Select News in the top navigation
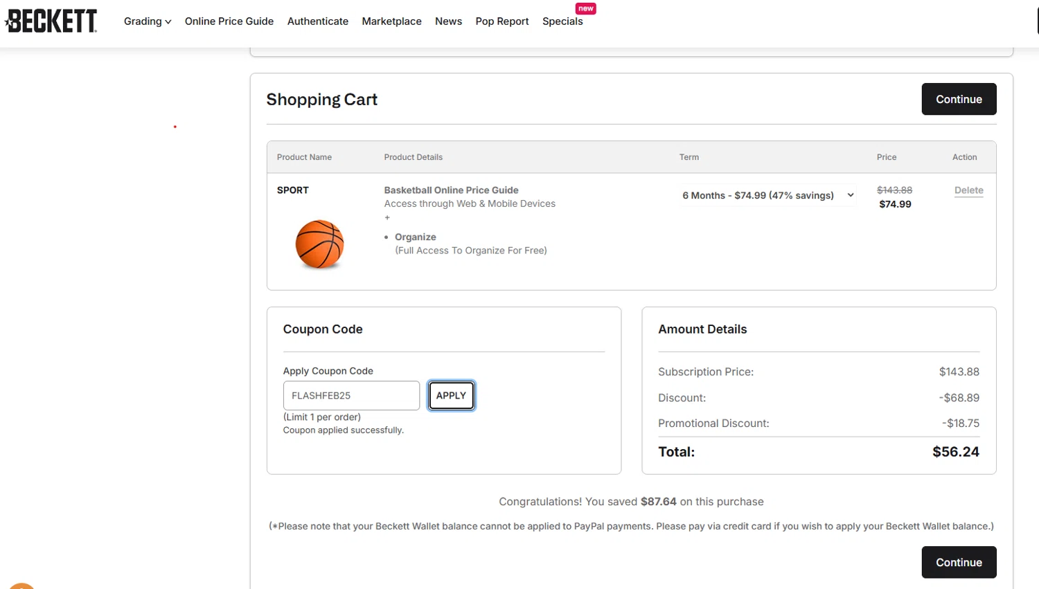 (x=448, y=21)
